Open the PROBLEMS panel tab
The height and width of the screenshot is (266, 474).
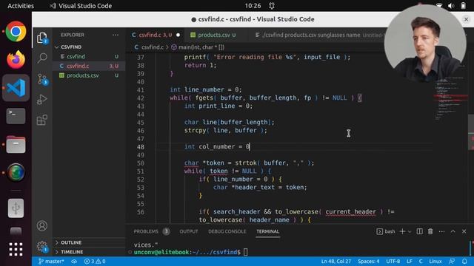pyautogui.click(x=146, y=231)
